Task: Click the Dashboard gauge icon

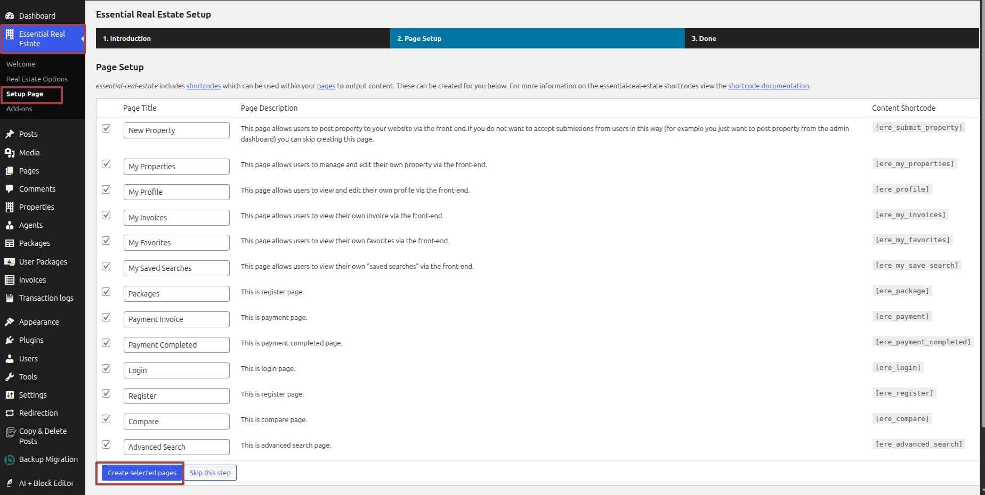Action: pyautogui.click(x=10, y=16)
